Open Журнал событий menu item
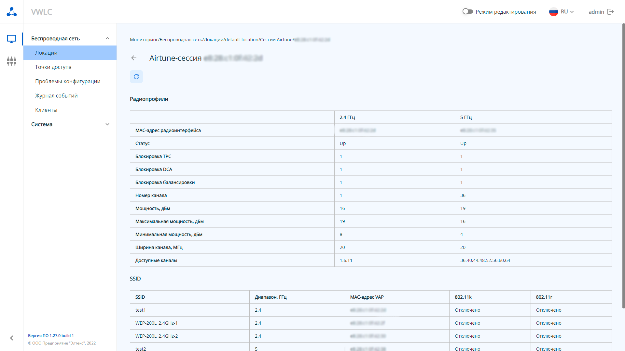Viewport: 625px width, 351px height. point(56,96)
